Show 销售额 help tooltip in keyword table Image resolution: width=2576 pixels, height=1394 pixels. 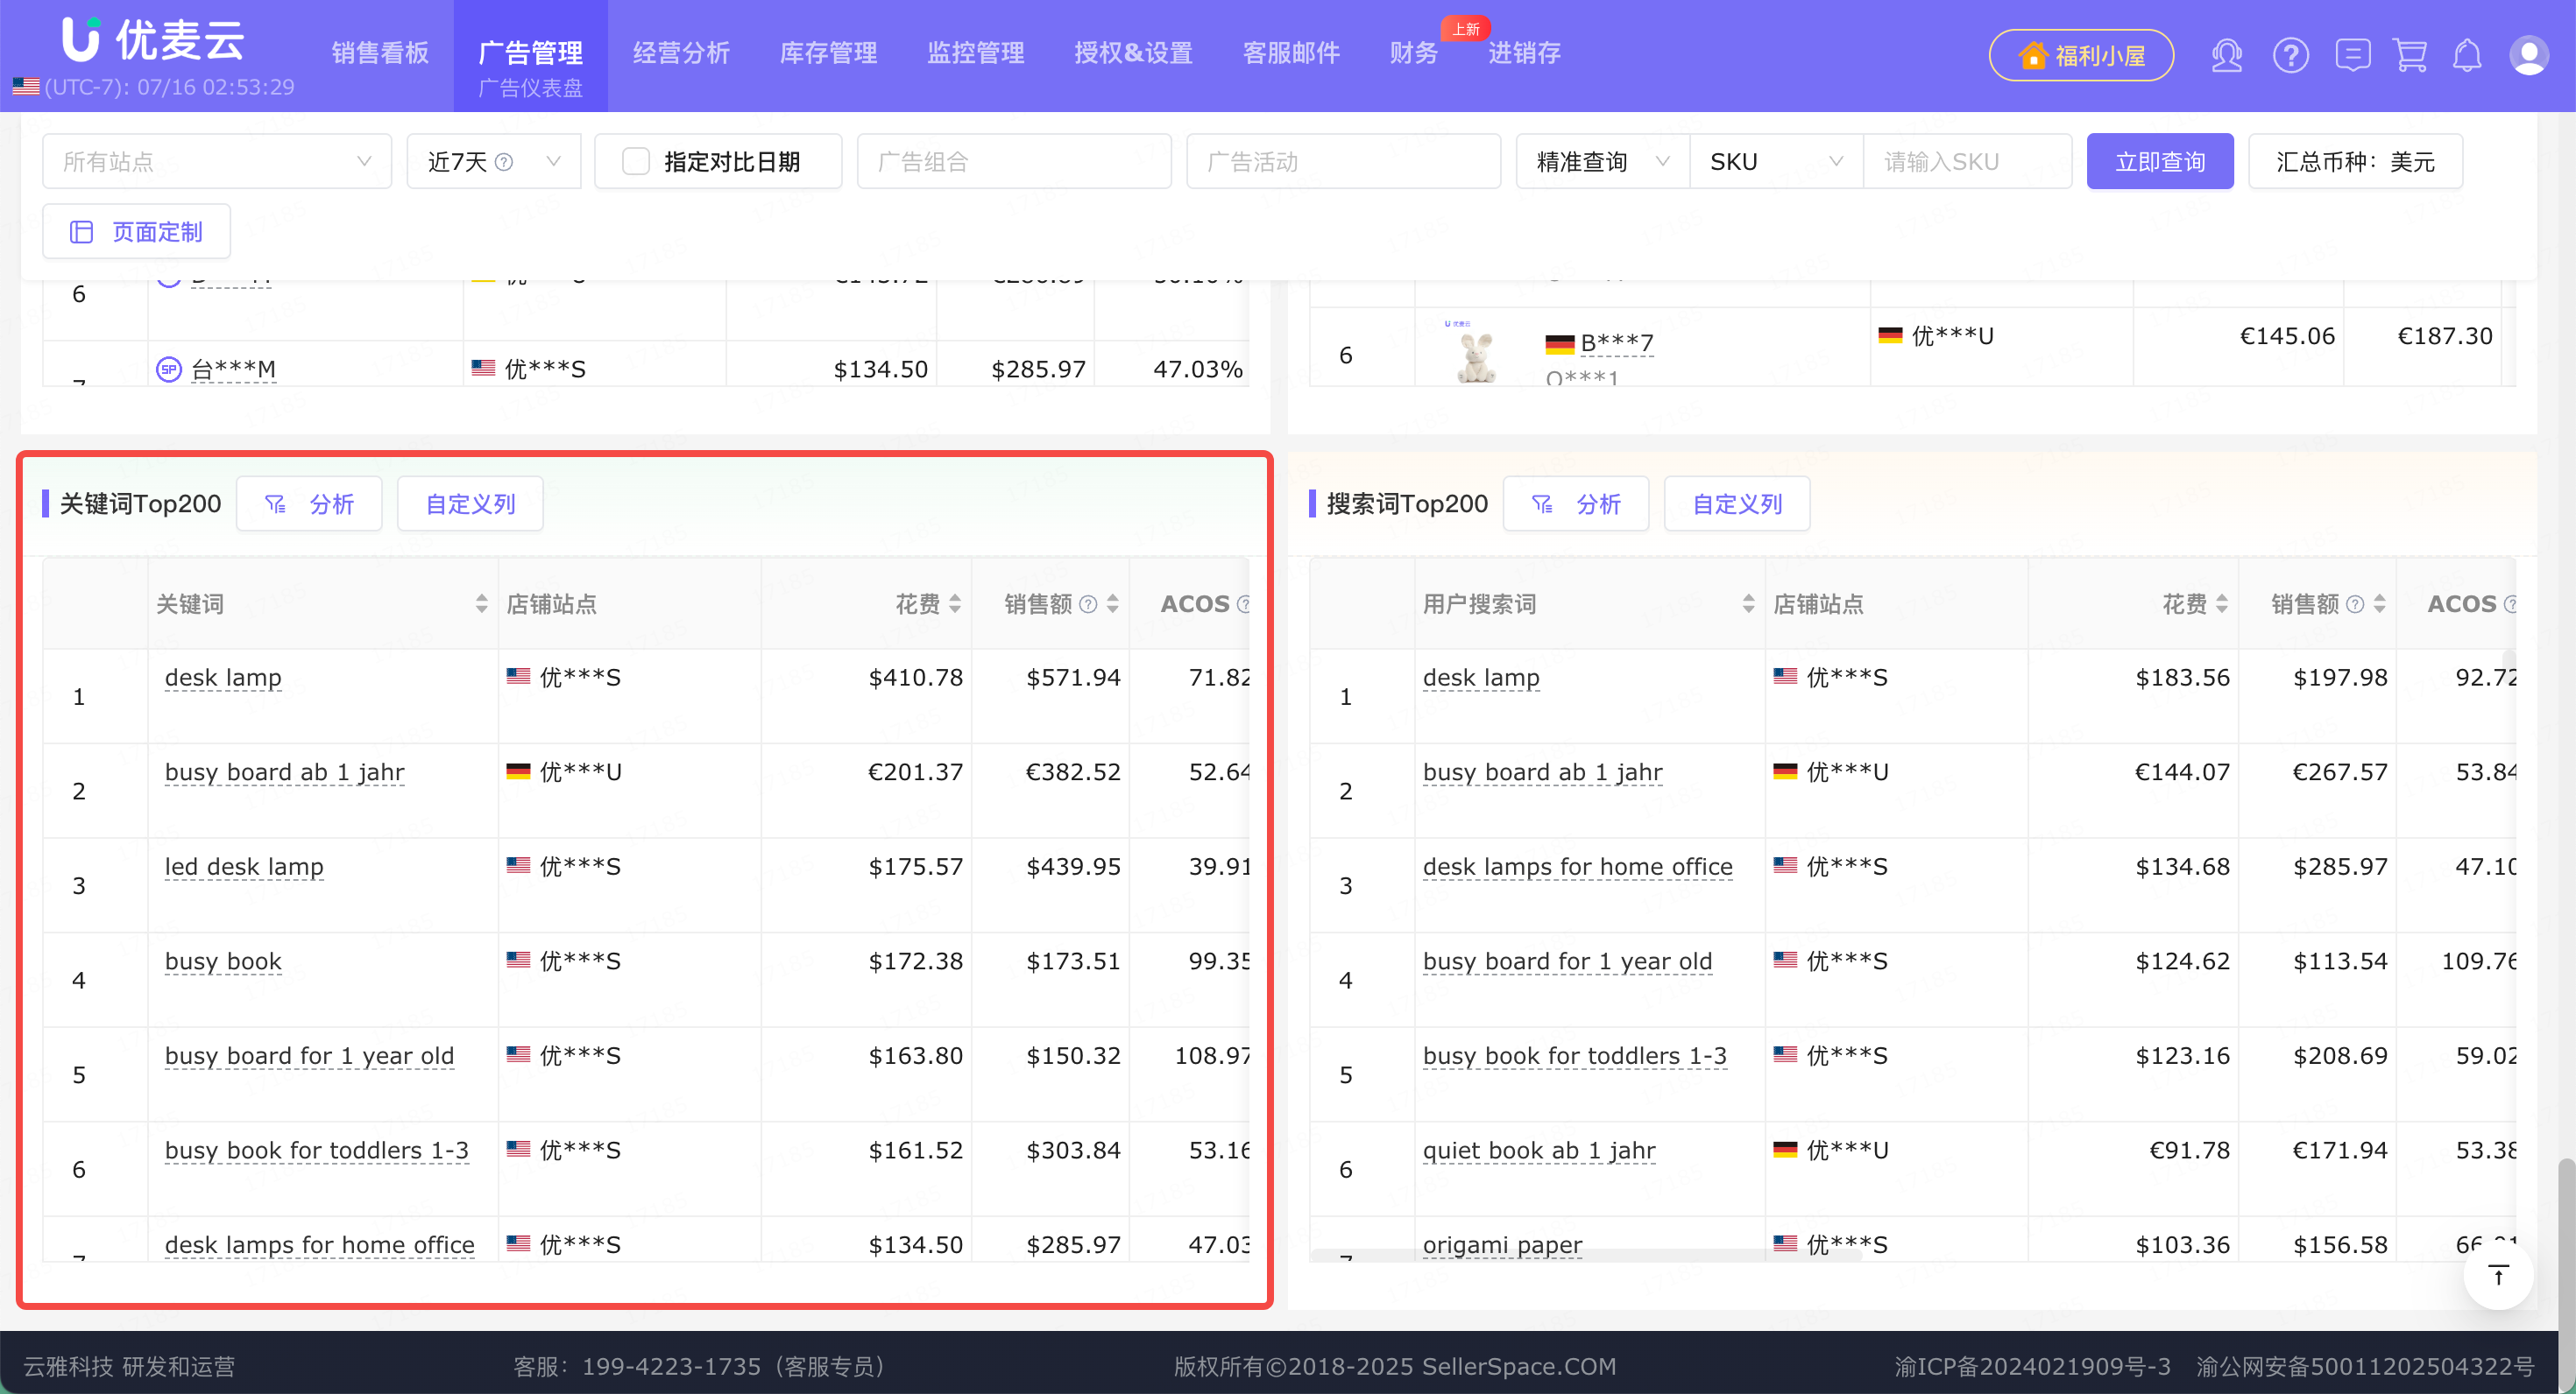tap(1088, 603)
